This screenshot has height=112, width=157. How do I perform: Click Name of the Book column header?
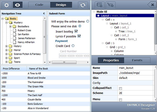59,69
